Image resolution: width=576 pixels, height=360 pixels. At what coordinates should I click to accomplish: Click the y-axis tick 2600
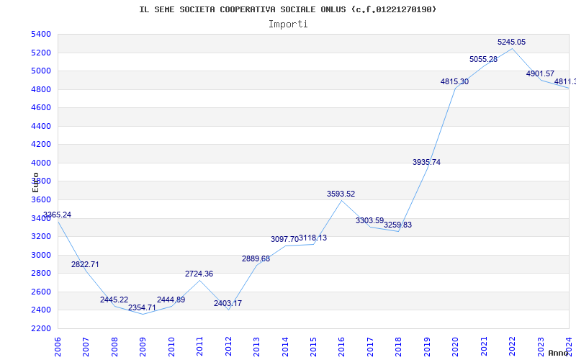(x=41, y=292)
